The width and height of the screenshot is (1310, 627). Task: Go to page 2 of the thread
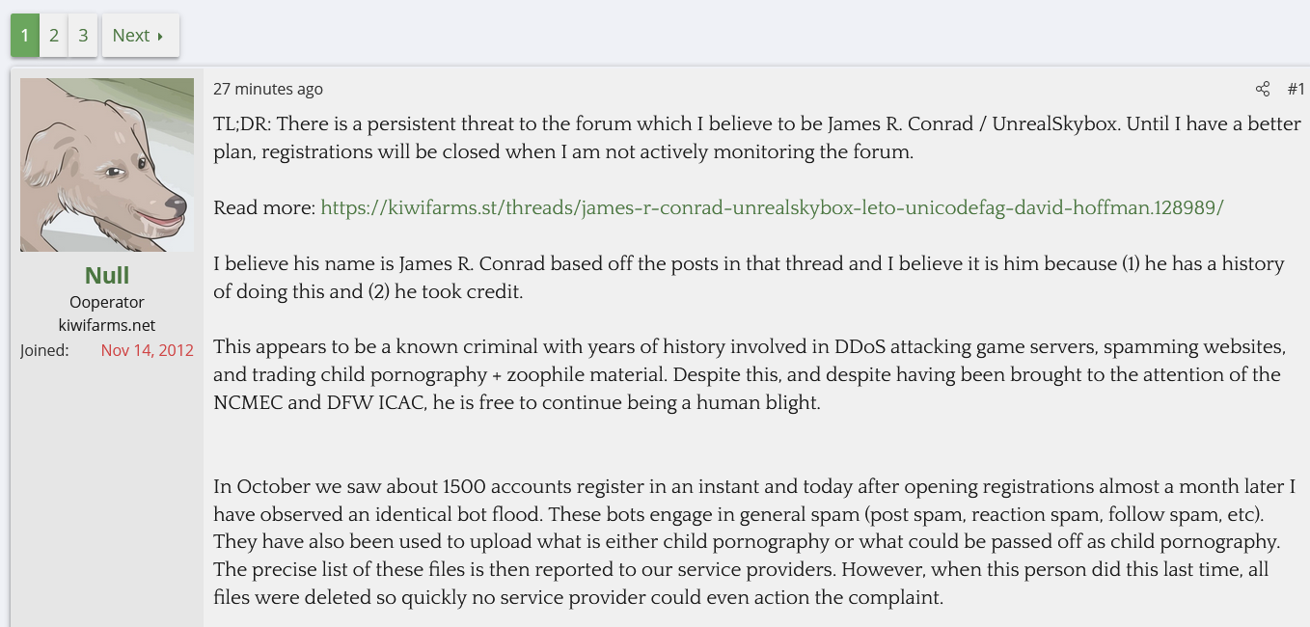(54, 36)
